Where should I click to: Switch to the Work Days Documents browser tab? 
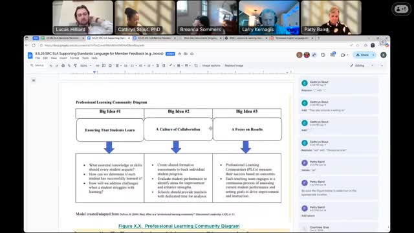pos(201,38)
